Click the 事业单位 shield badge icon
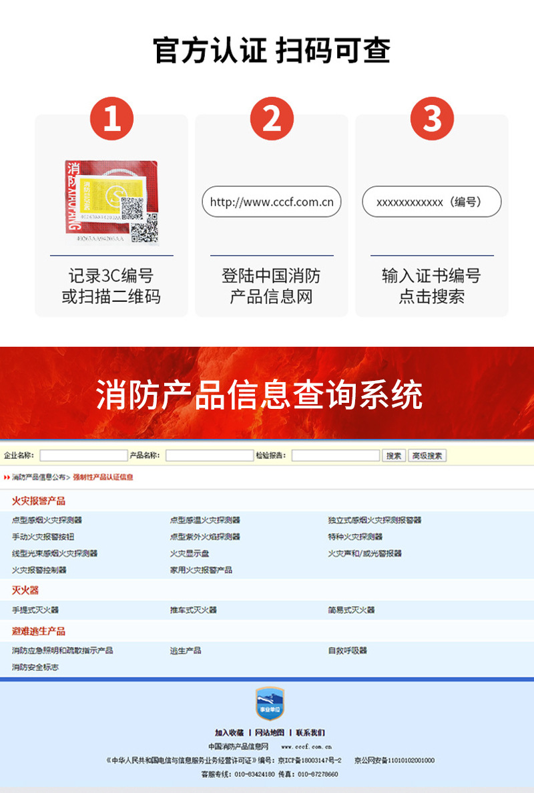This screenshot has width=534, height=793. [x=270, y=703]
